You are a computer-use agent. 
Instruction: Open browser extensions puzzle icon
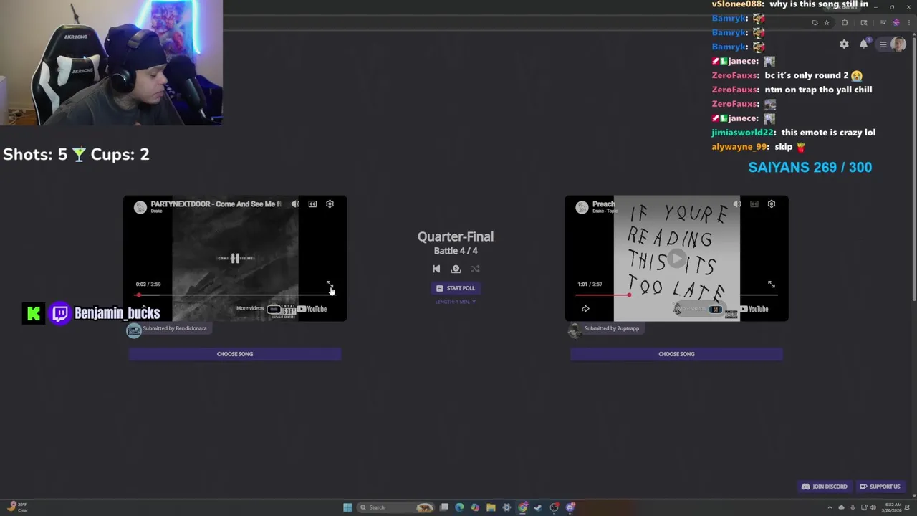coord(845,22)
